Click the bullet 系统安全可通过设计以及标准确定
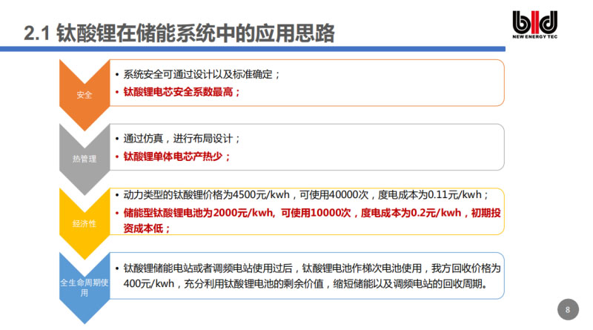Viewport: 593px width, 330px height. [202, 75]
